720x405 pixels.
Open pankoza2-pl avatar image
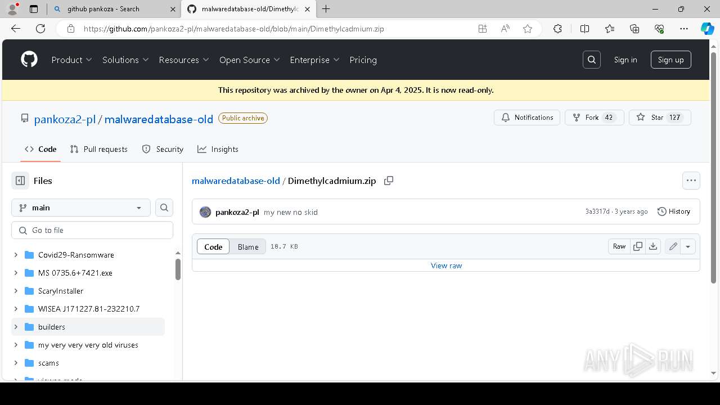click(205, 212)
